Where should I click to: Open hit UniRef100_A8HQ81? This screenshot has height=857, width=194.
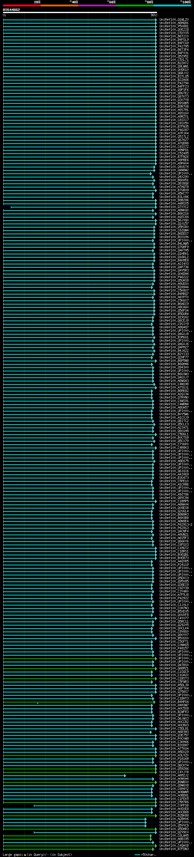pyautogui.click(x=174, y=23)
